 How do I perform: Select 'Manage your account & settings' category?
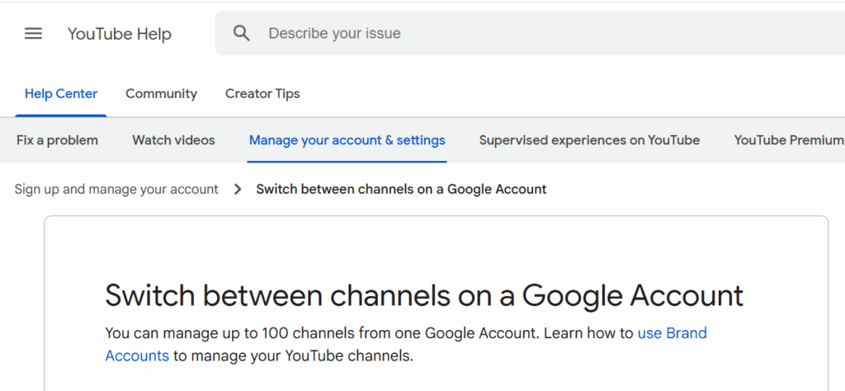pos(347,140)
